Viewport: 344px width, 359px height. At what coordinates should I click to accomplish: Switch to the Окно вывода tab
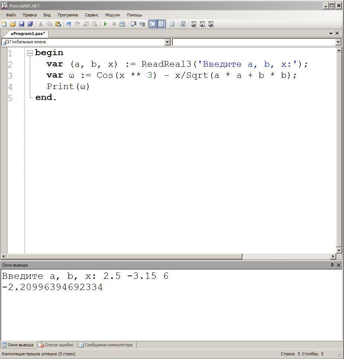coord(18,345)
